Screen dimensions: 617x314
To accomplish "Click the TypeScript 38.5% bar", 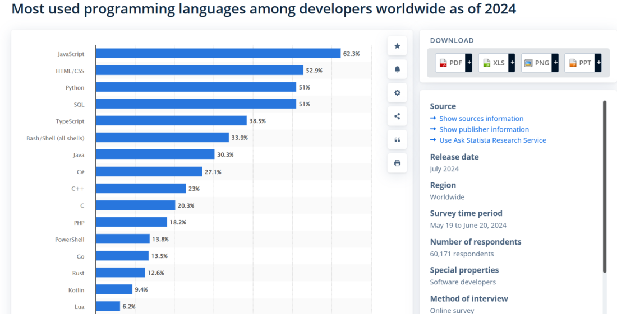I will click(171, 121).
